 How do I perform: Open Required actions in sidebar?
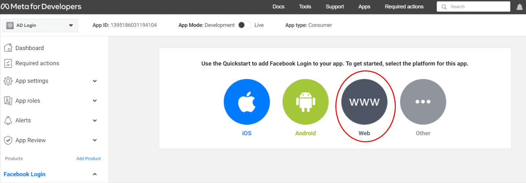pos(37,63)
